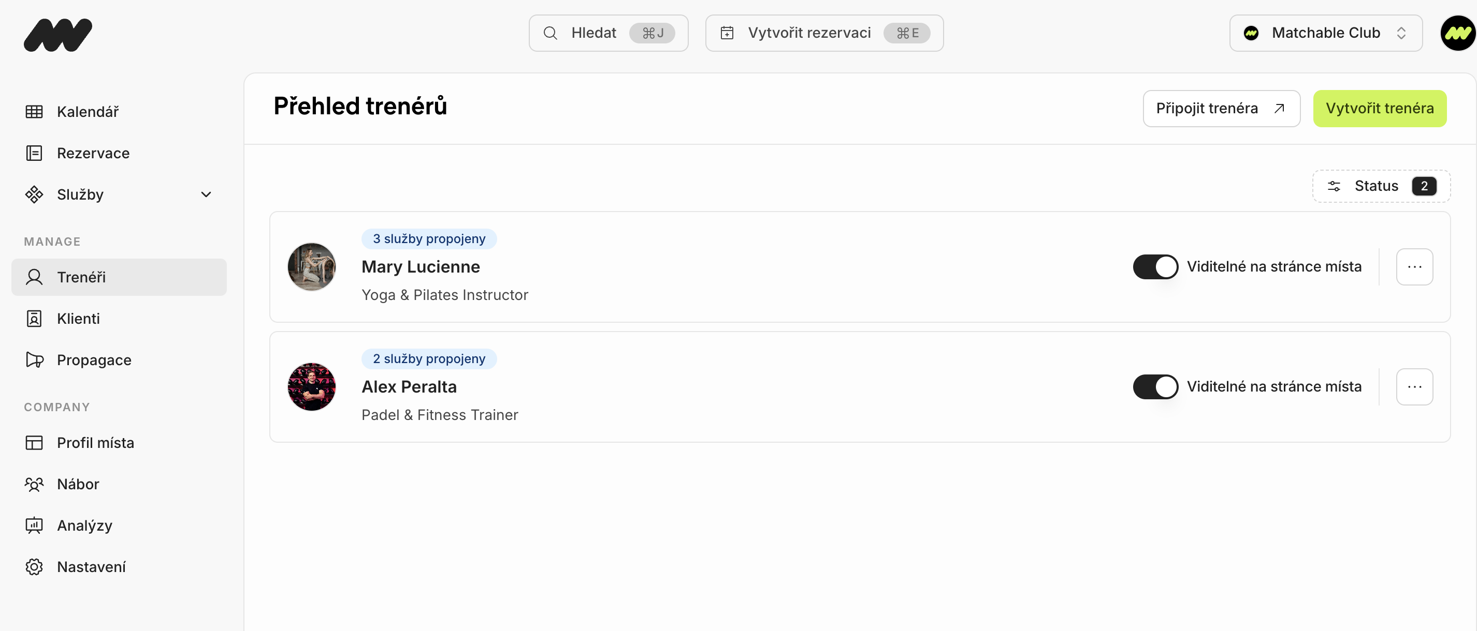Disable Alex Peralta's venue page visibility
This screenshot has width=1477, height=631.
pyautogui.click(x=1155, y=386)
